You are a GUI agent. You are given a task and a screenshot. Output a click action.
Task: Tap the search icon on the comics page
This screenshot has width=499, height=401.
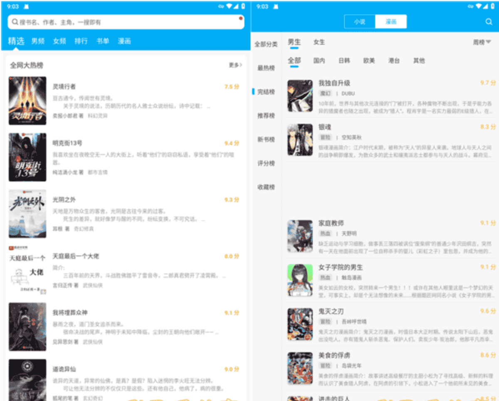click(x=489, y=21)
